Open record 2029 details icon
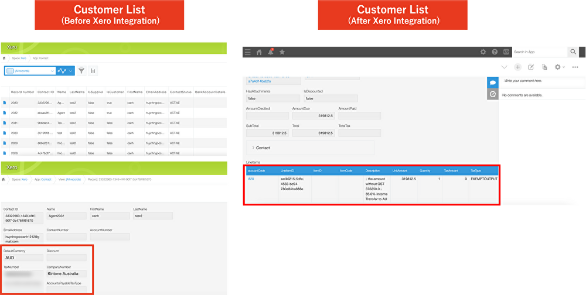586x295 pixels. [5, 143]
